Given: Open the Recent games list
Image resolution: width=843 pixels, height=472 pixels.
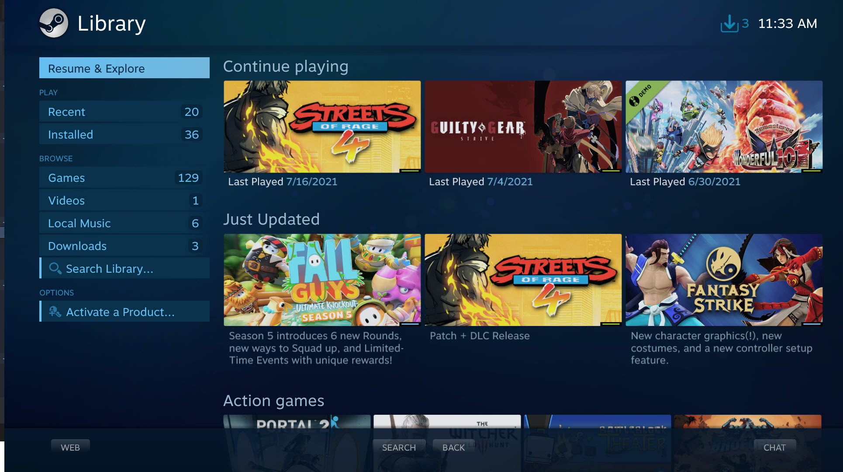Looking at the screenshot, I should [124, 111].
